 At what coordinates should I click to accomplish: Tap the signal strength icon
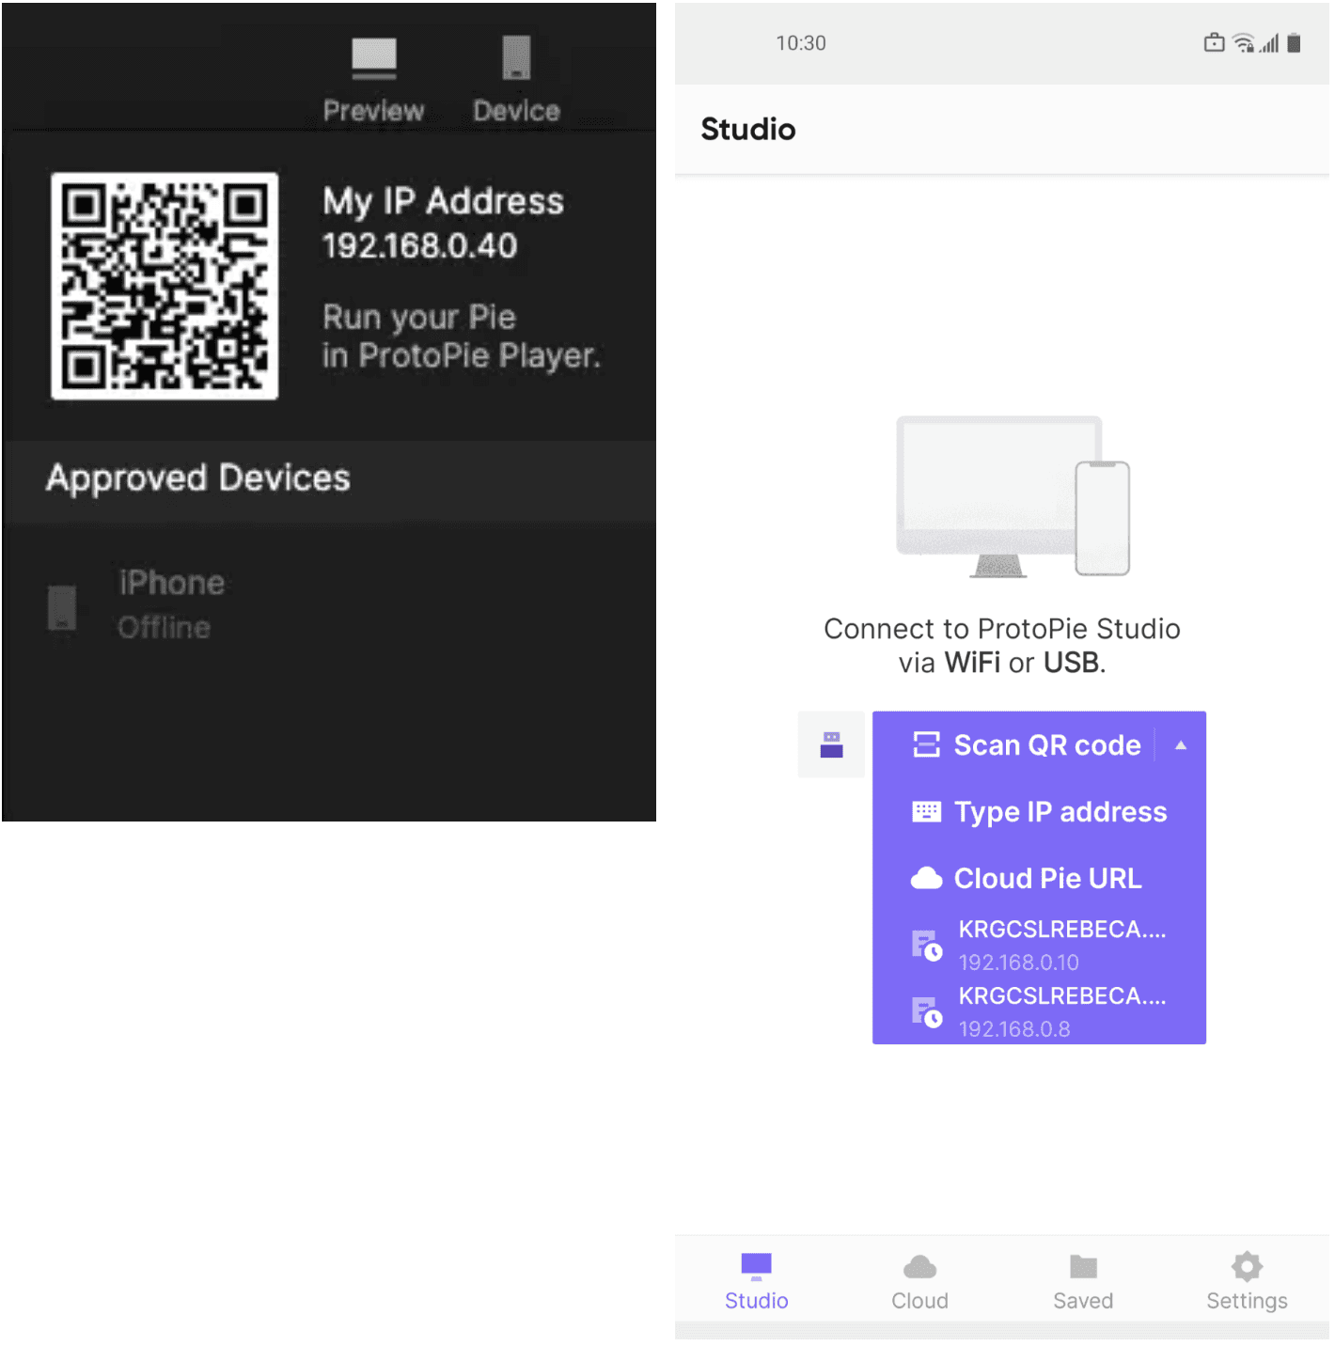1269,43
